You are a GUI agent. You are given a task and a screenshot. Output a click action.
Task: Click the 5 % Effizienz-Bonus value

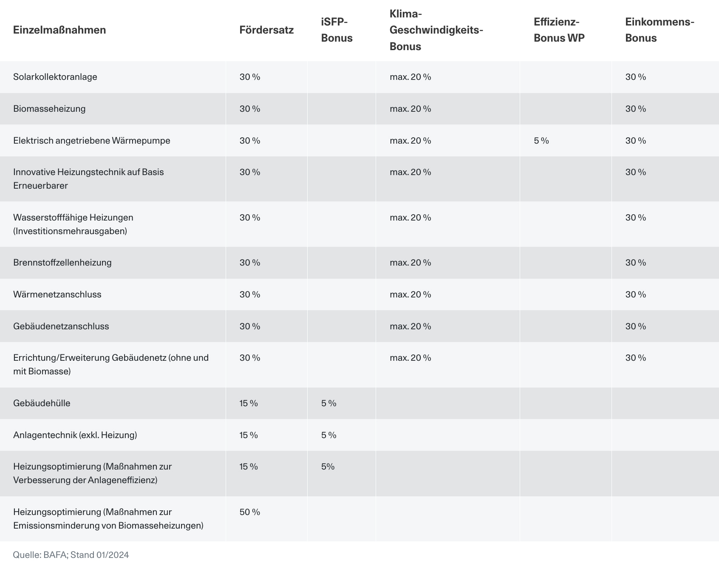[x=541, y=141]
